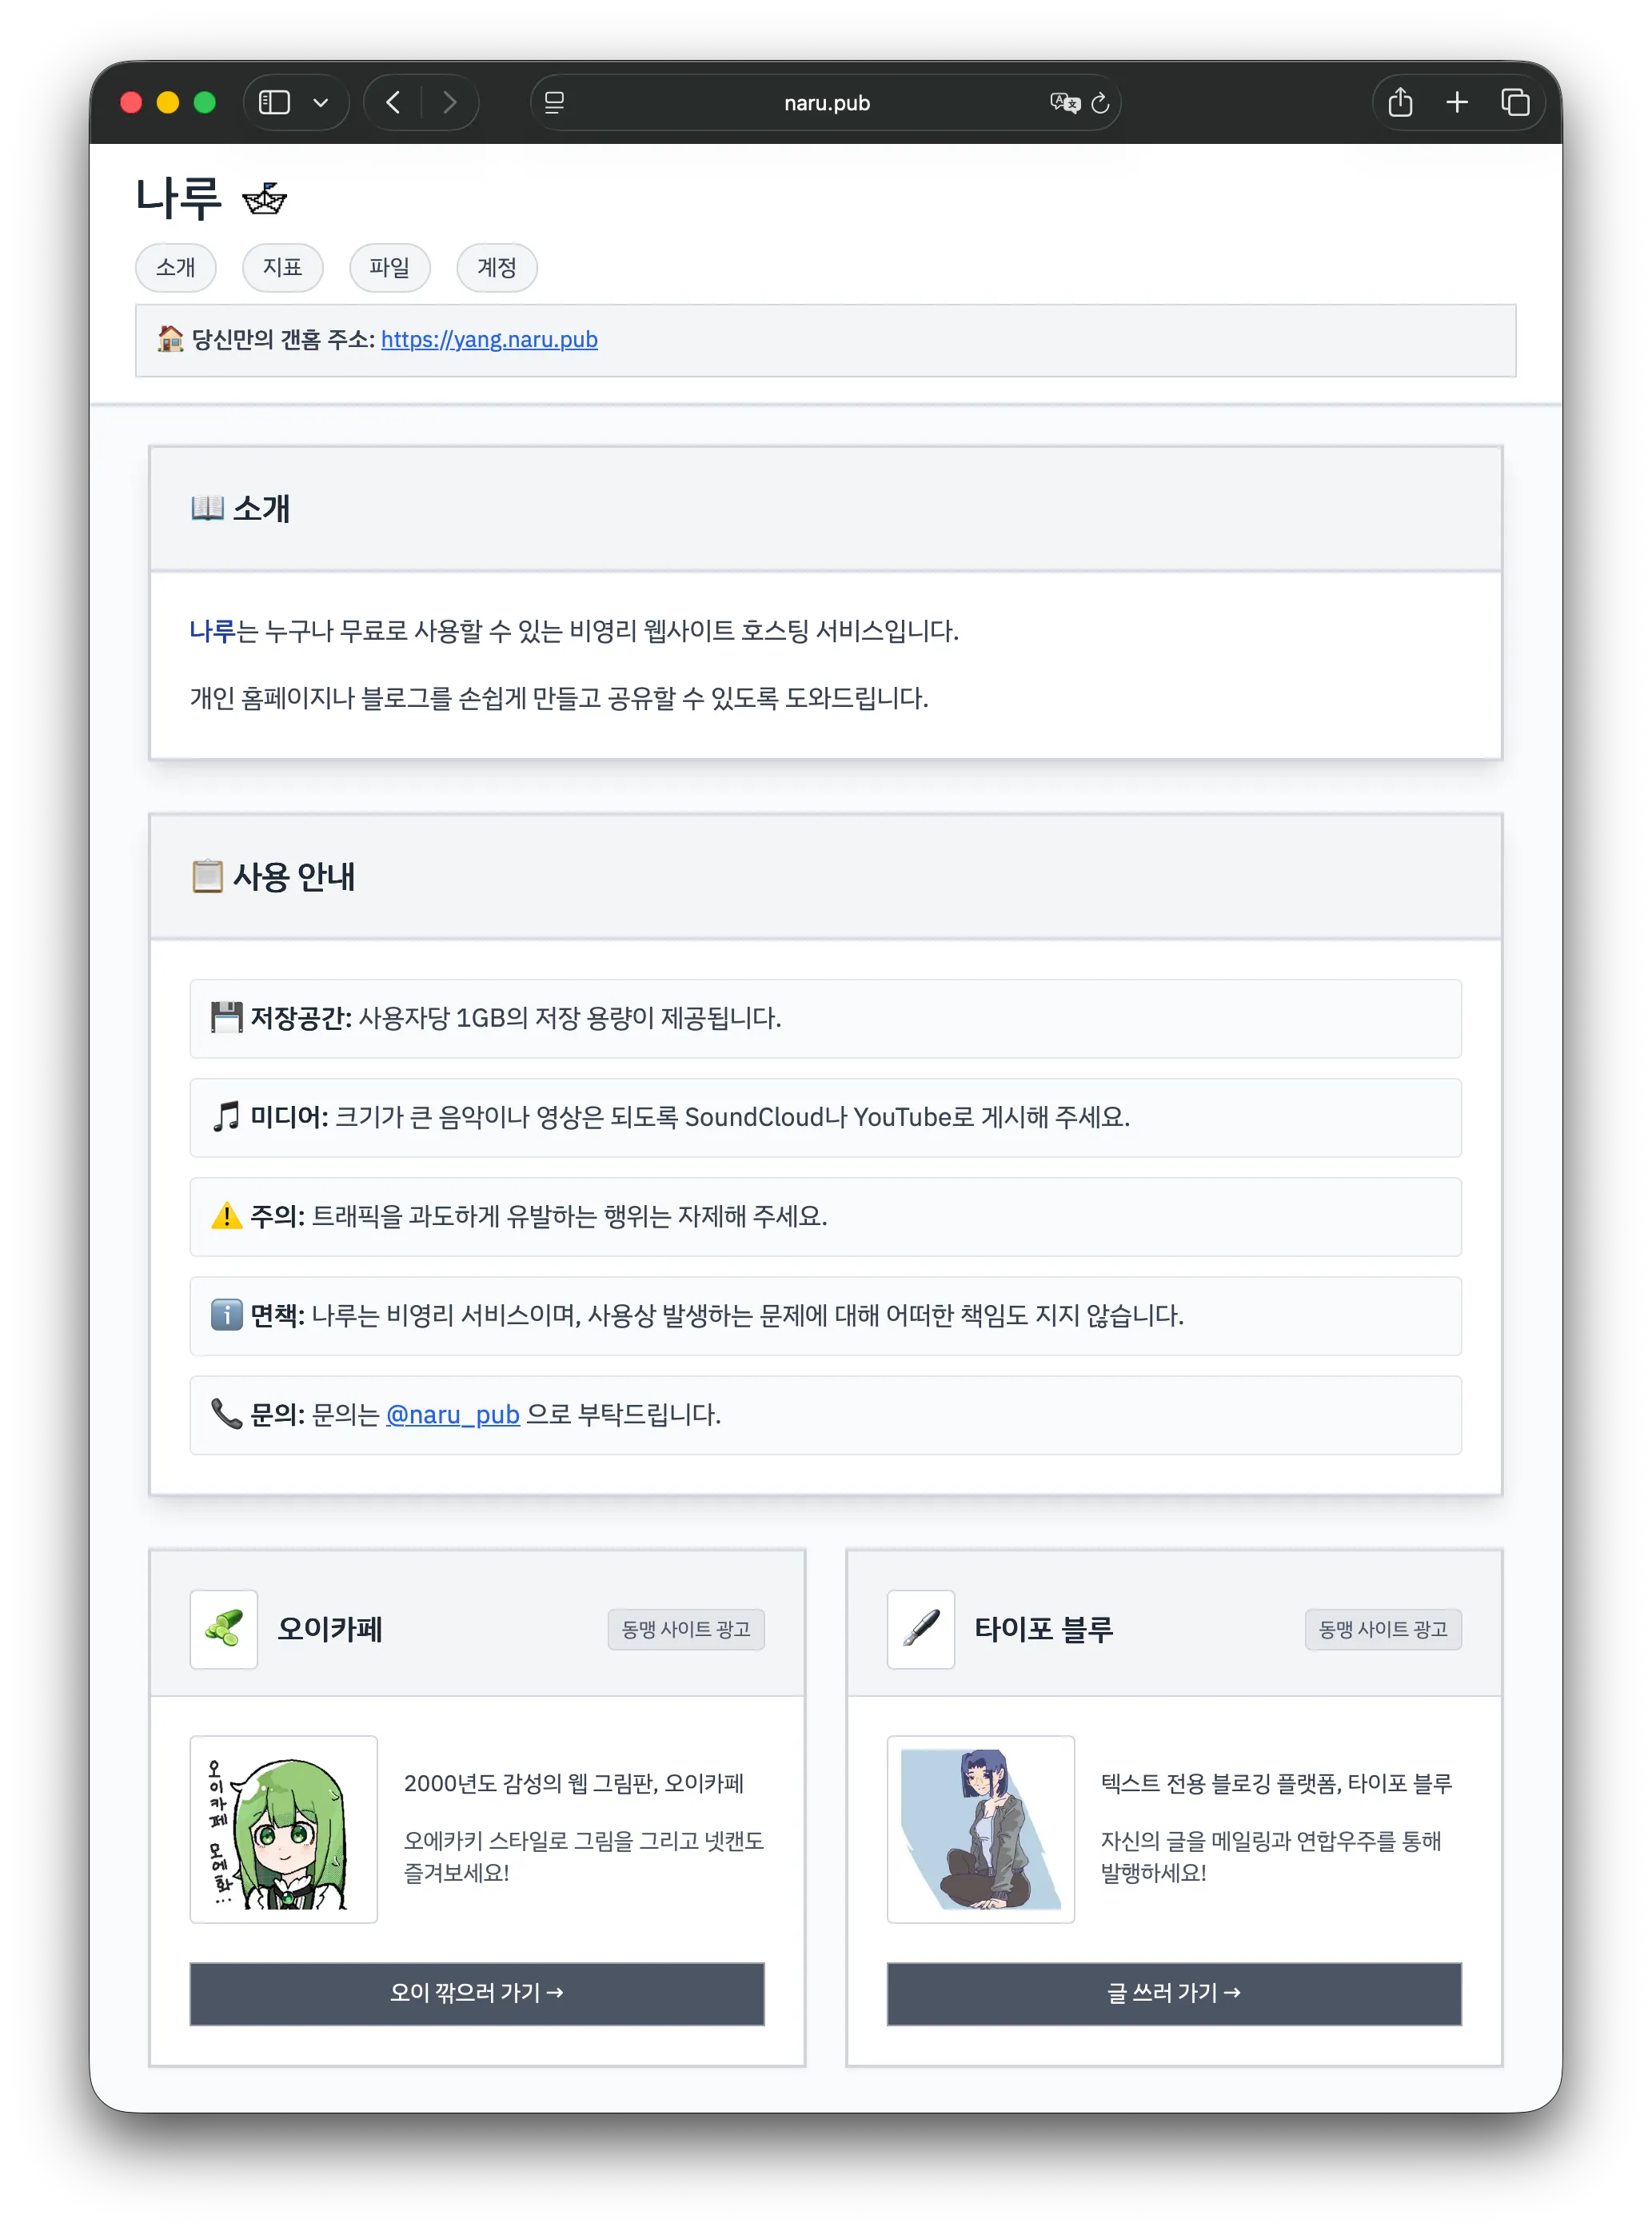Reload the page with refresh icon
1652x2231 pixels.
tap(1100, 103)
